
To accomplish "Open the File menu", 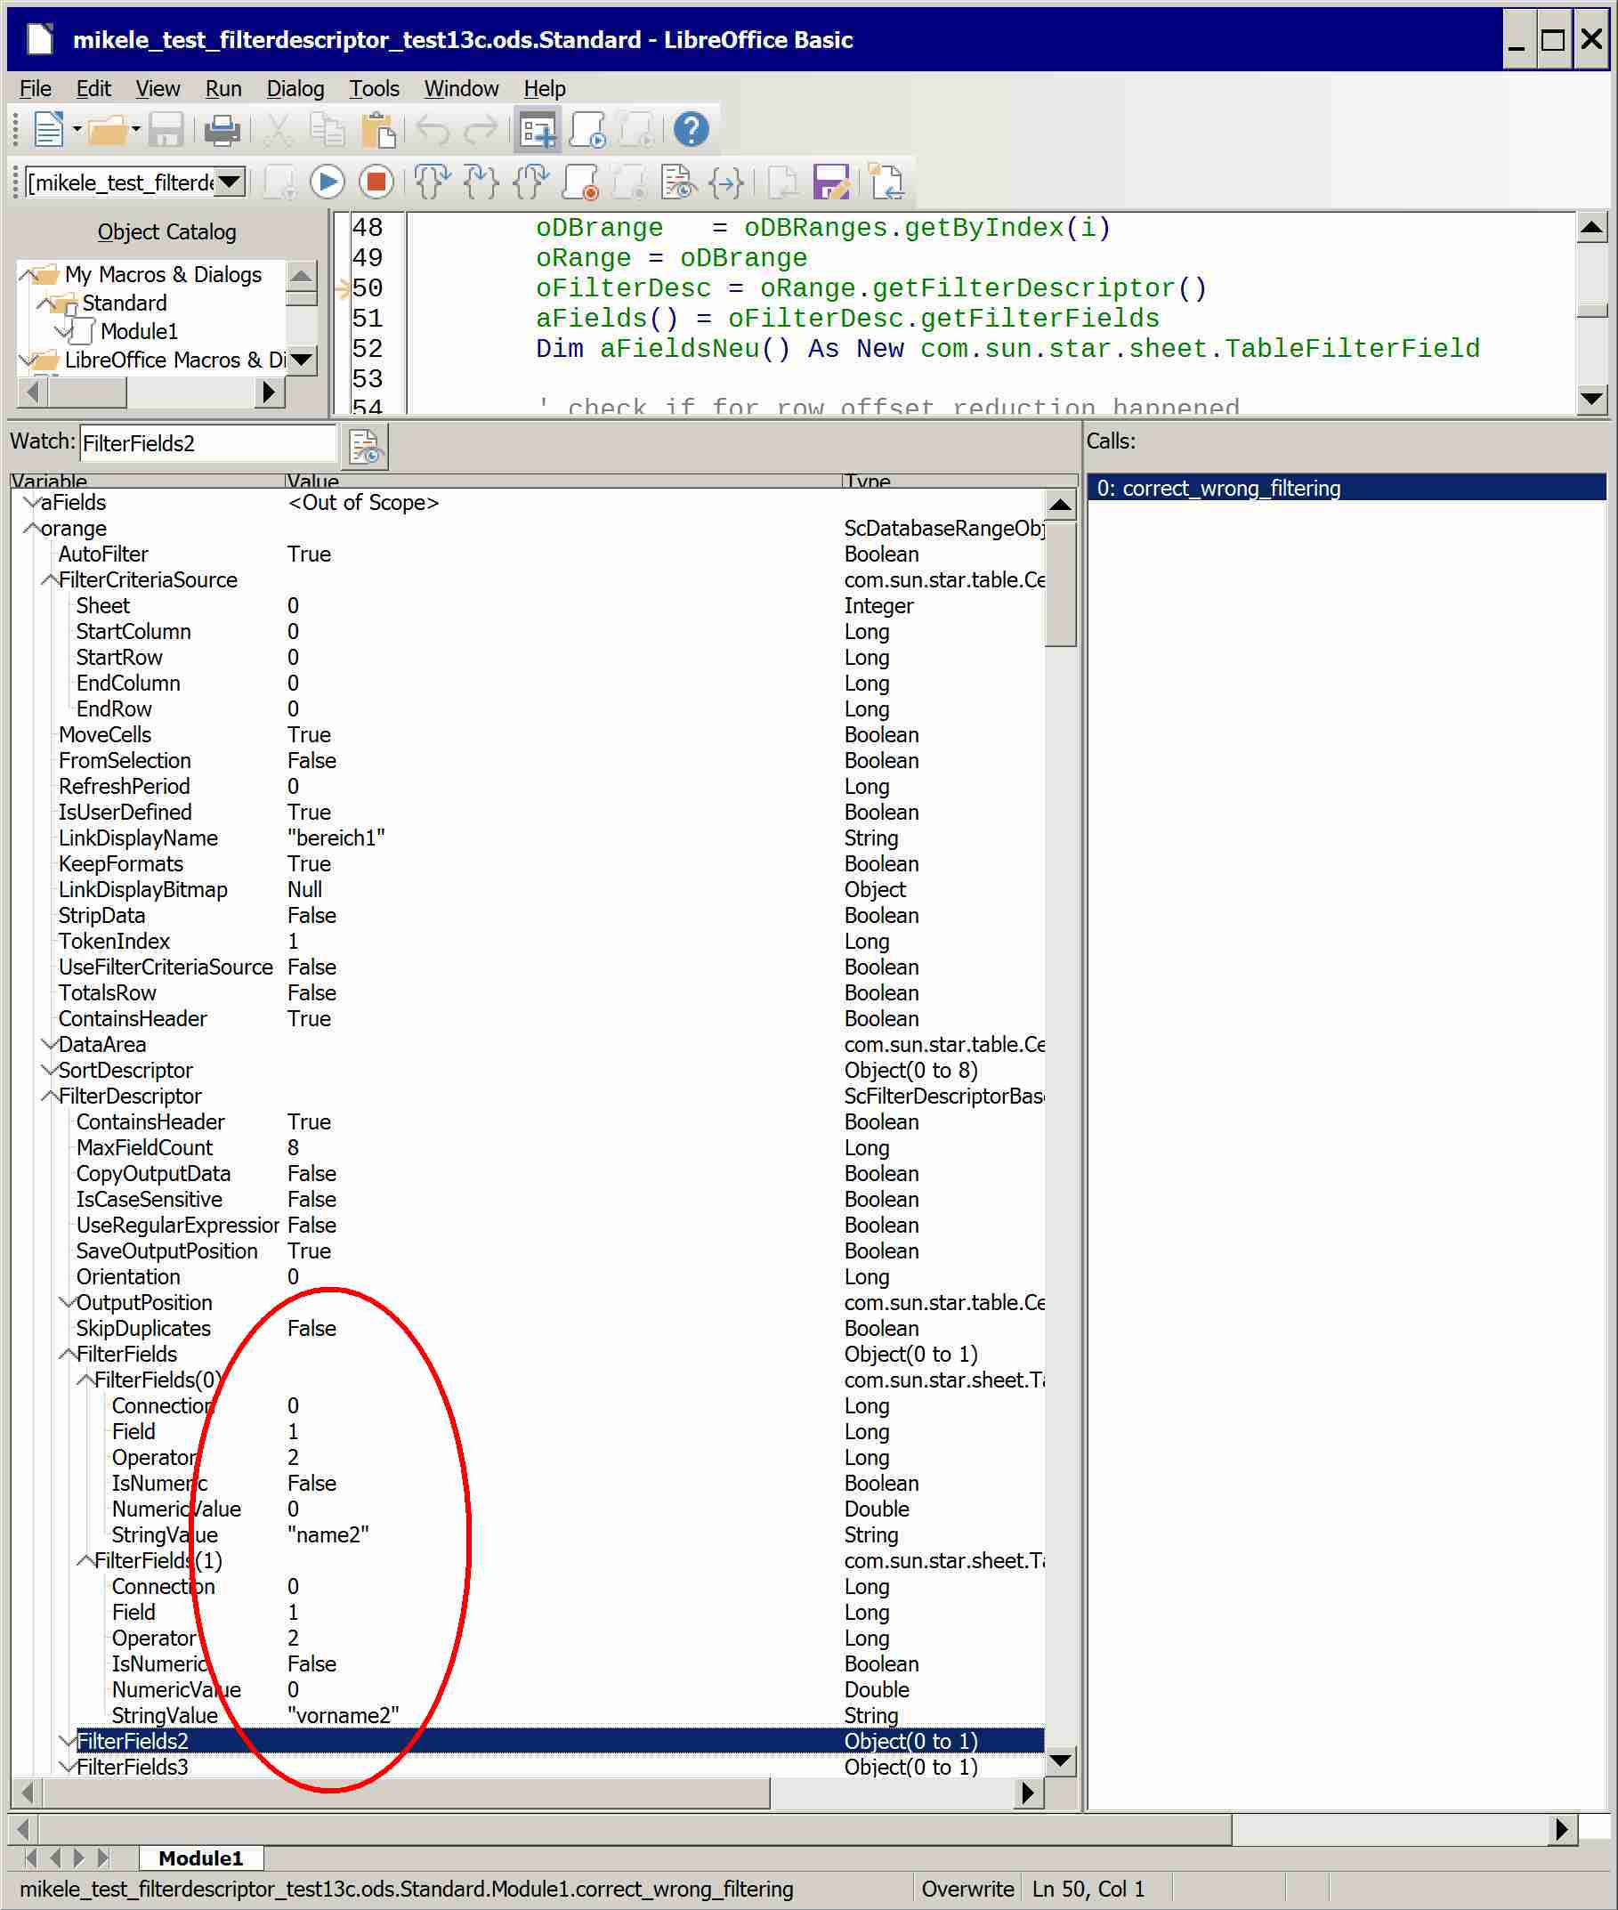I will pyautogui.click(x=35, y=89).
